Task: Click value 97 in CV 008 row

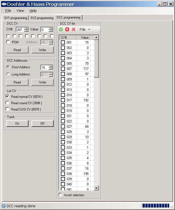Action: (87, 74)
